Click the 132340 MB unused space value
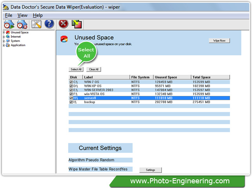The image size is (252, 188). [x=163, y=94]
